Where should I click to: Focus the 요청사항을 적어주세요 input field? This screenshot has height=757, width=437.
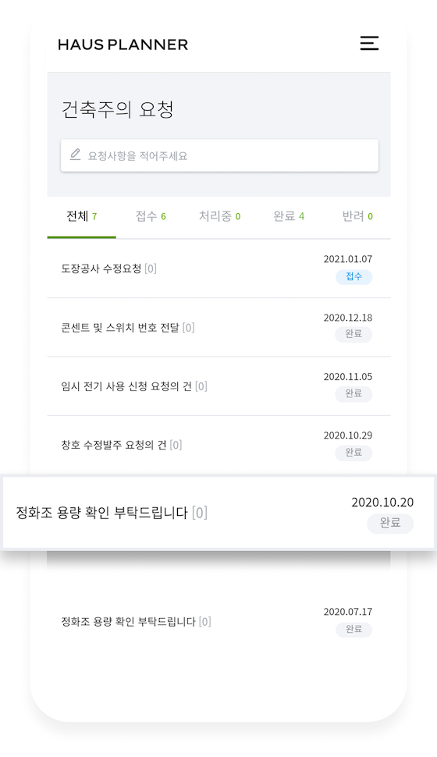point(219,155)
